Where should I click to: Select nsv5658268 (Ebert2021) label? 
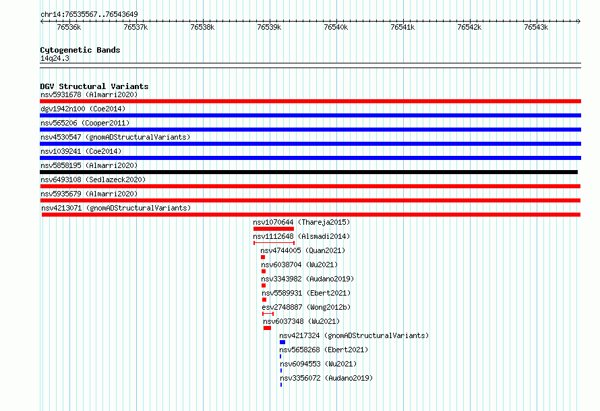(324, 350)
